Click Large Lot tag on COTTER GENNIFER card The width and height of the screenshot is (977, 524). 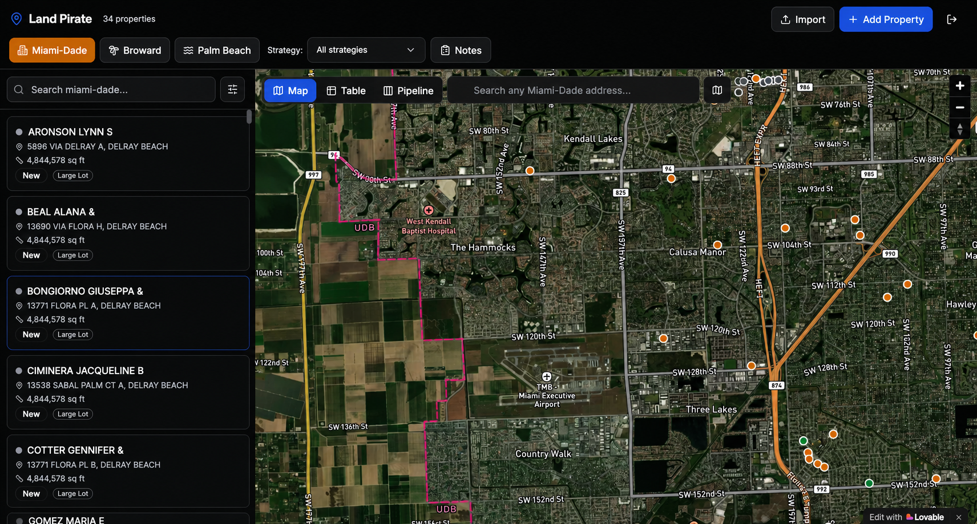[73, 494]
